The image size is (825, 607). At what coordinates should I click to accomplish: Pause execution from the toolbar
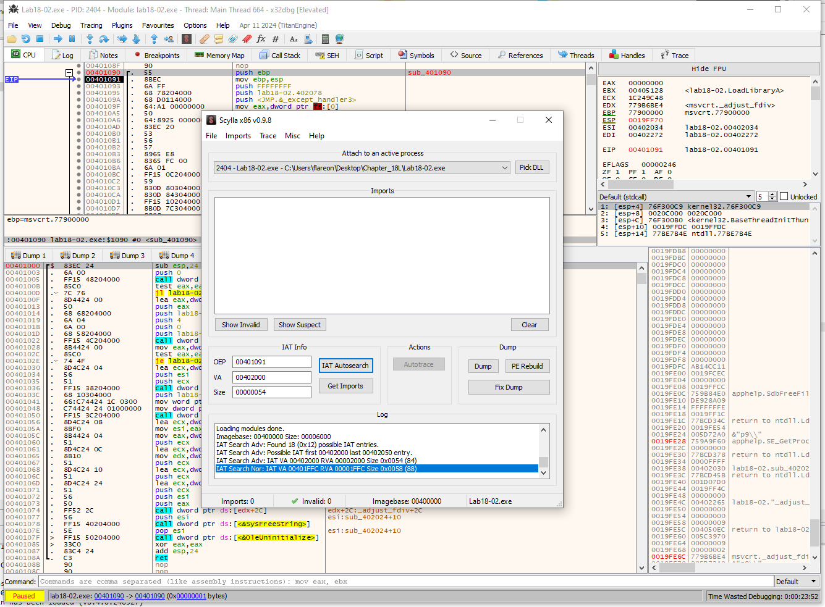tap(72, 39)
